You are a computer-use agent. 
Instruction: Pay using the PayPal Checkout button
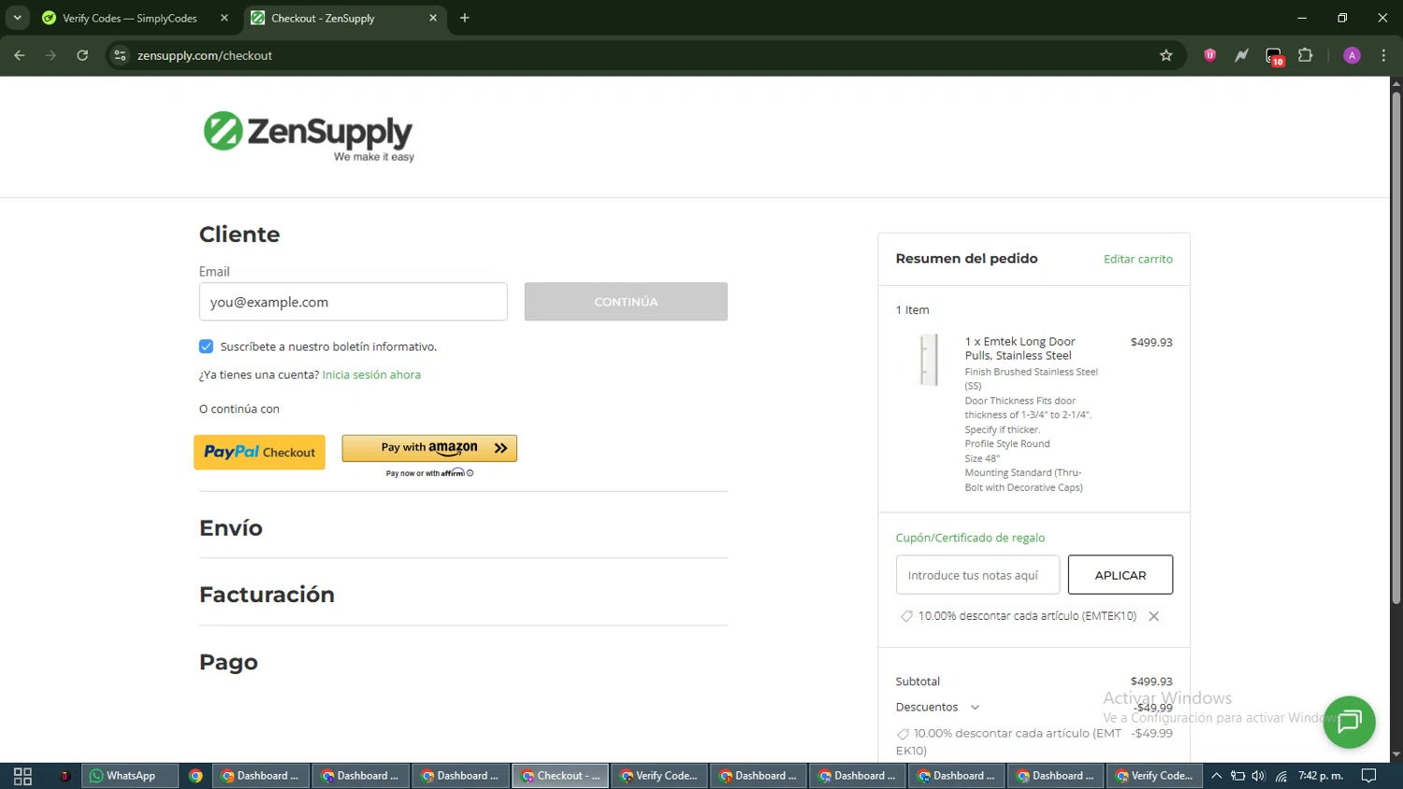coord(259,452)
